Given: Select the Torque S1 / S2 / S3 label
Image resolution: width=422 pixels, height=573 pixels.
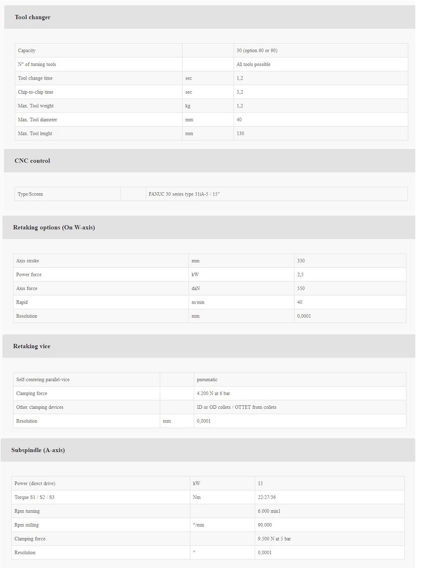Looking at the screenshot, I should pos(34,498).
